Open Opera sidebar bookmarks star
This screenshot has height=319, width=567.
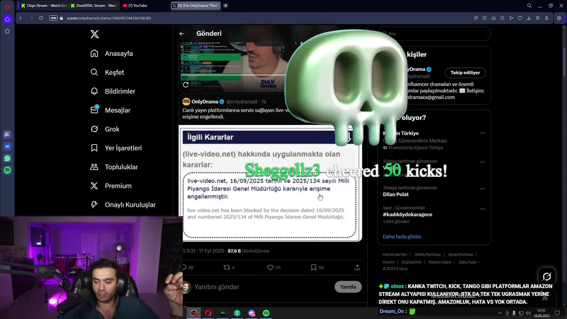[x=8, y=31]
